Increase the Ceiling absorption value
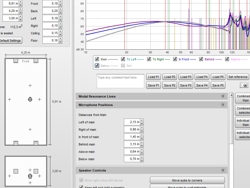 [x=60, y=31]
